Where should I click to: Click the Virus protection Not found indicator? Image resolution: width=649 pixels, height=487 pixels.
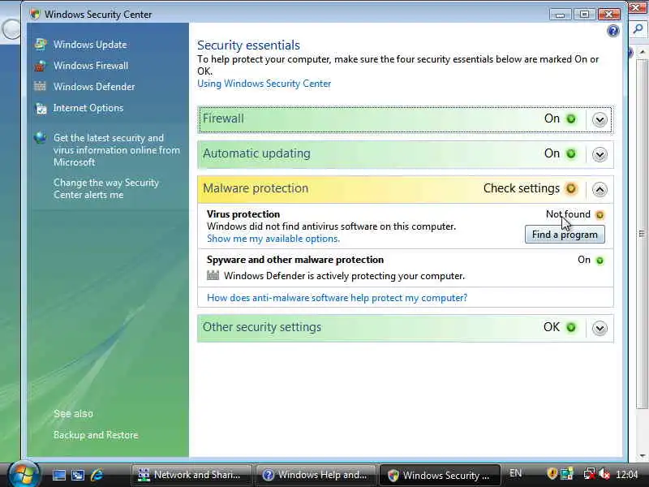pos(600,214)
